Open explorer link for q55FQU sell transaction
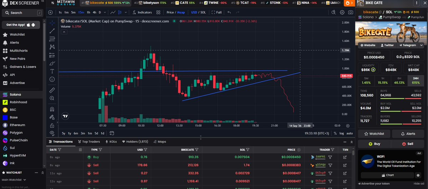This screenshot has height=189, width=428. tap(345, 165)
